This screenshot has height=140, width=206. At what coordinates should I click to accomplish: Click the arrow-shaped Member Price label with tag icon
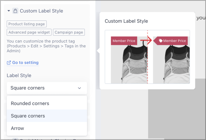coord(171,41)
